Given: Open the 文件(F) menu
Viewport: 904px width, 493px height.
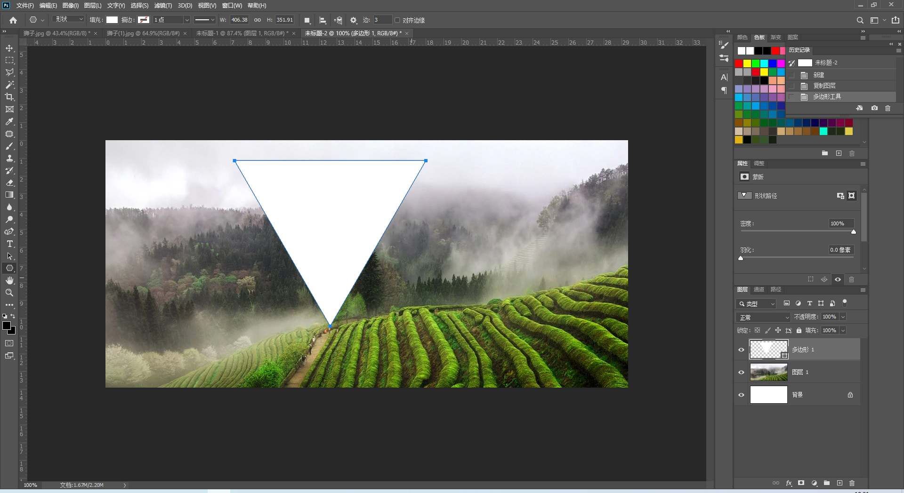Looking at the screenshot, I should (x=25, y=6).
